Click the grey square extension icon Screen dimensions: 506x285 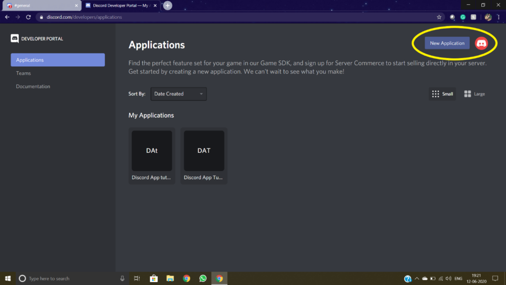473,17
